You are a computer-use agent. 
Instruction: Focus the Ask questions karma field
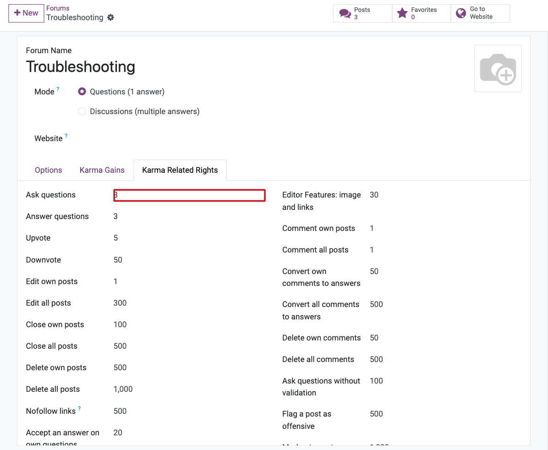pos(189,195)
